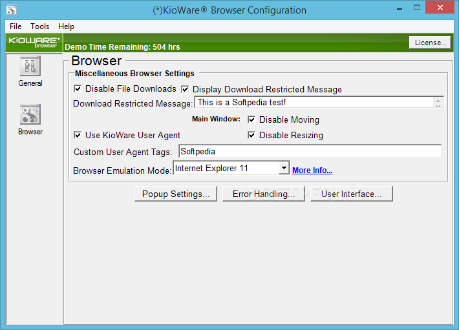Click the License... button
The height and width of the screenshot is (330, 459).
(430, 43)
